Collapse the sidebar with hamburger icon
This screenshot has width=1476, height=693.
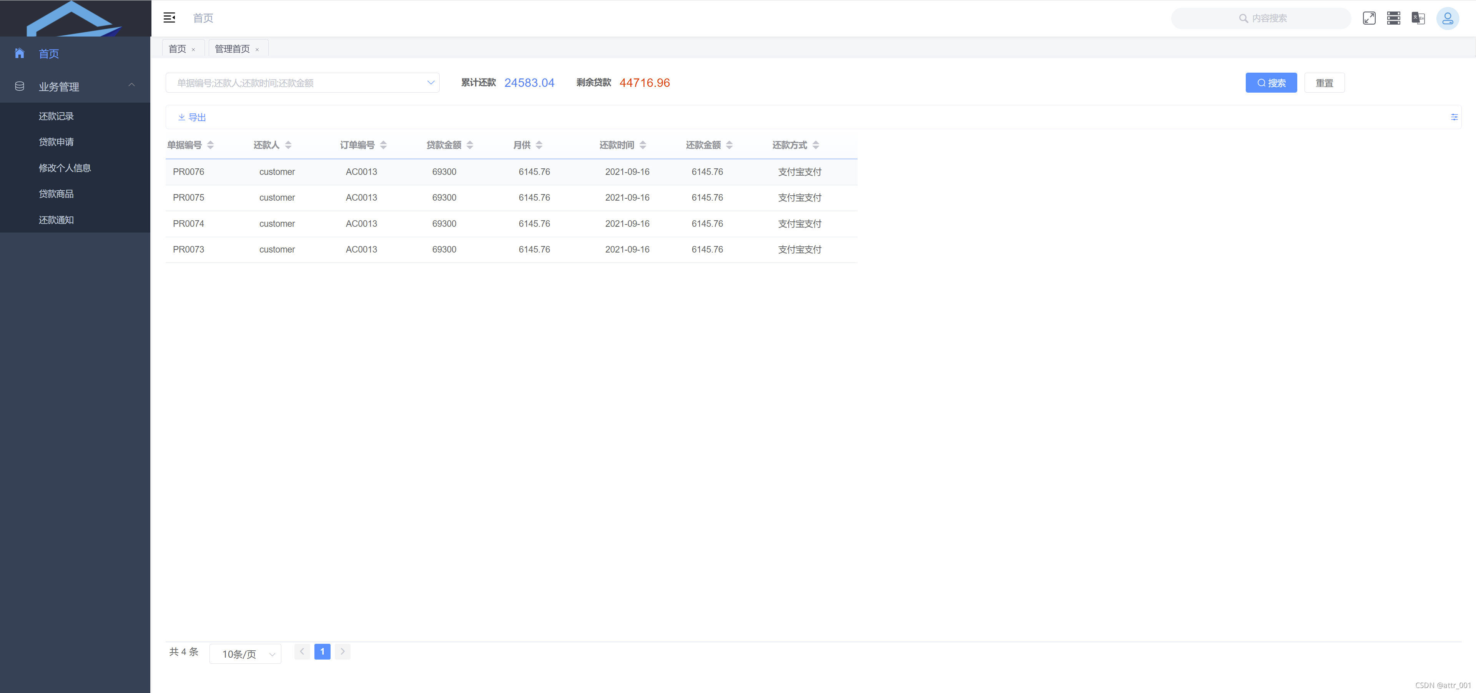click(x=169, y=18)
